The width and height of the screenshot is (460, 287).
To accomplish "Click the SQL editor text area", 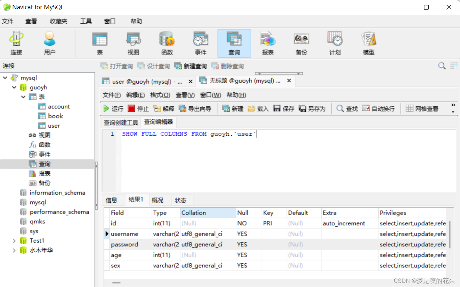I will coord(289,161).
